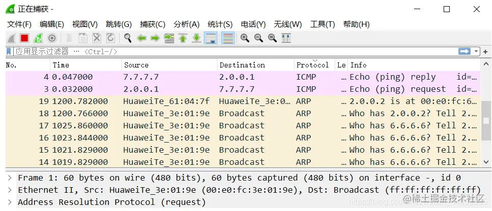Click the resize columns to content icon

tap(286, 38)
